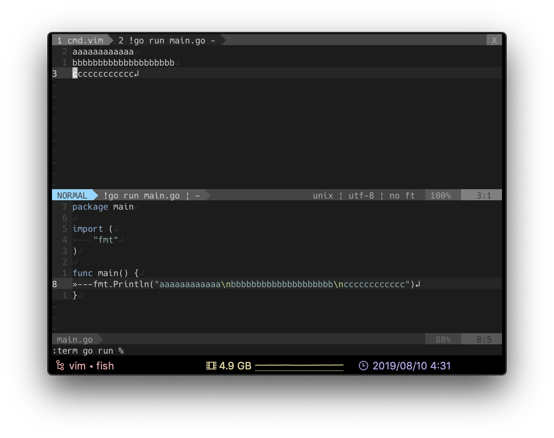Click the memory usage icon beside 4.9 GB
This screenshot has width=554, height=438.
(x=212, y=366)
